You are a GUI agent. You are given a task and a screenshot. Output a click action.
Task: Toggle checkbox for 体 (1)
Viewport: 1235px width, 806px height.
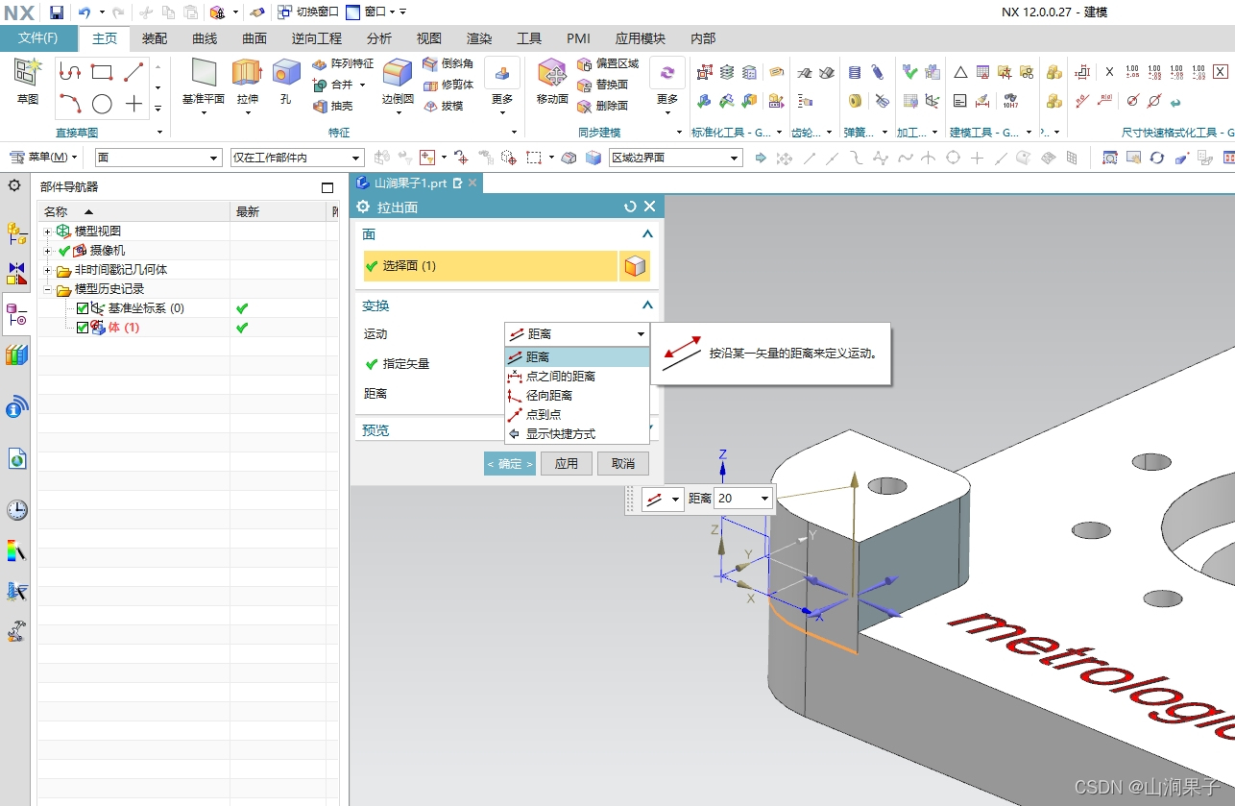pyautogui.click(x=83, y=328)
